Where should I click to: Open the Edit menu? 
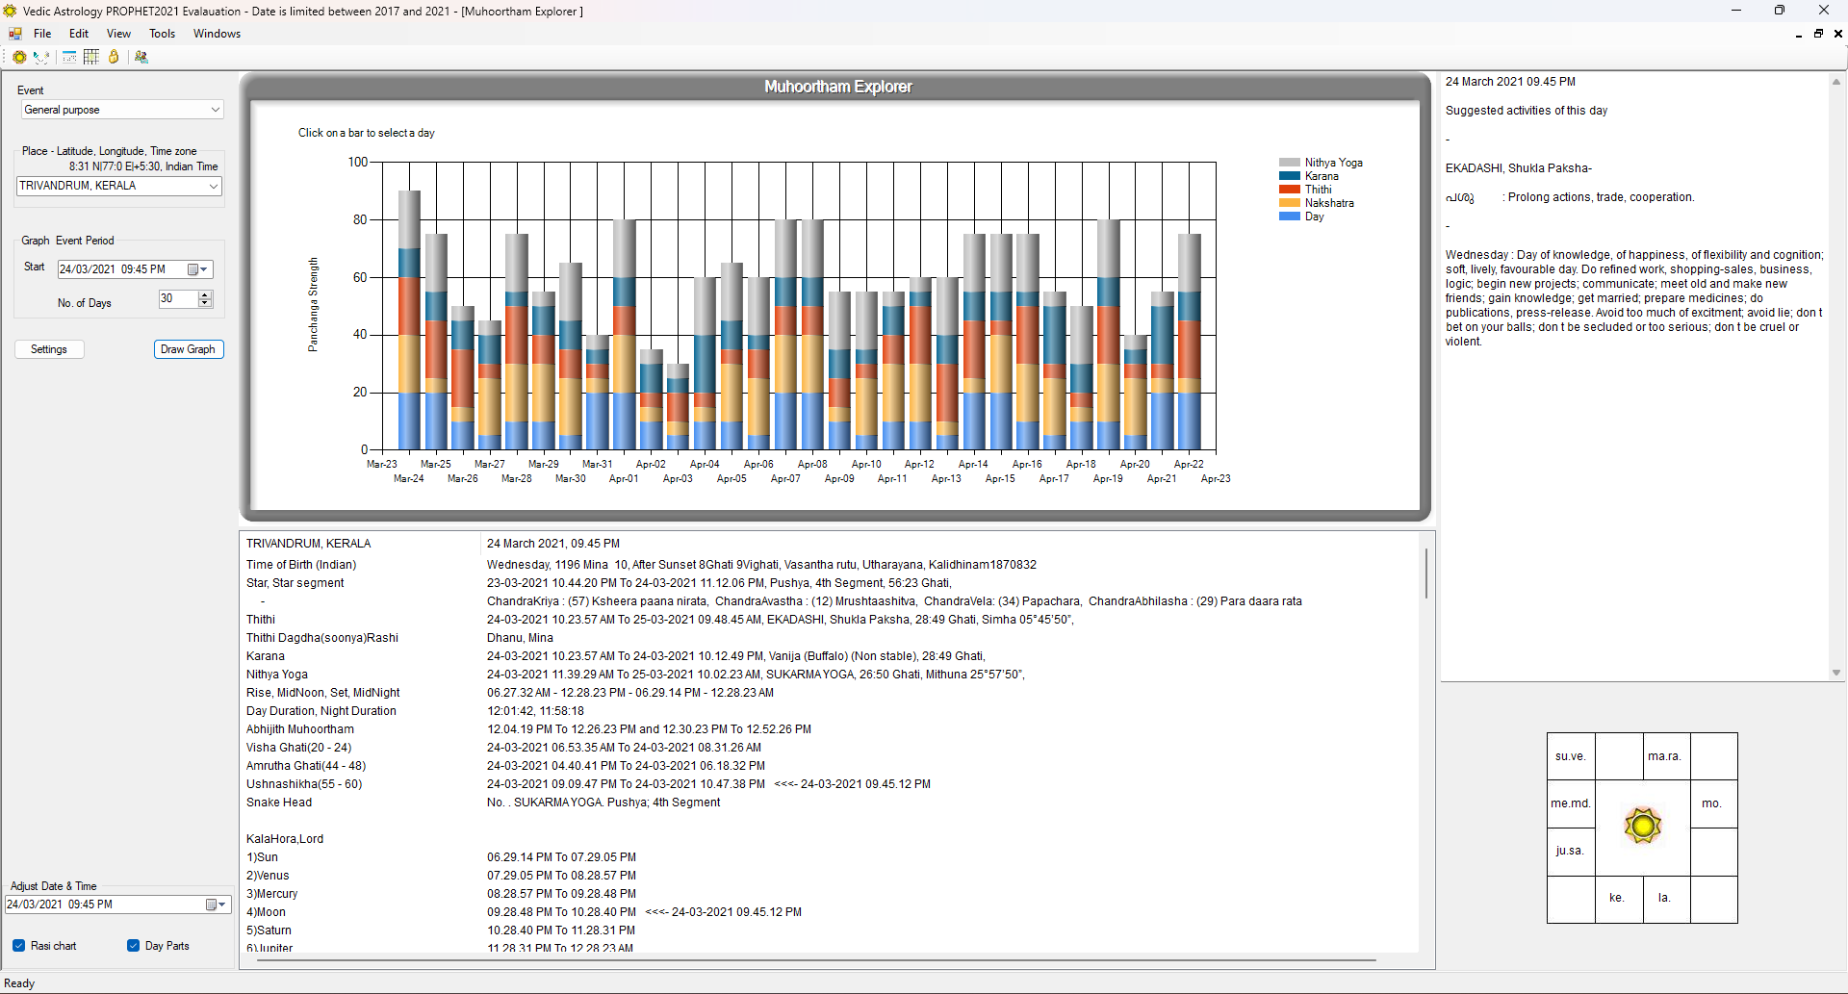(79, 34)
